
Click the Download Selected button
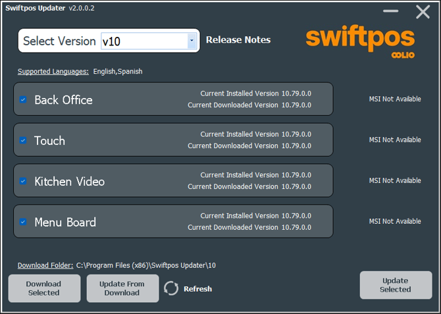tap(45, 288)
